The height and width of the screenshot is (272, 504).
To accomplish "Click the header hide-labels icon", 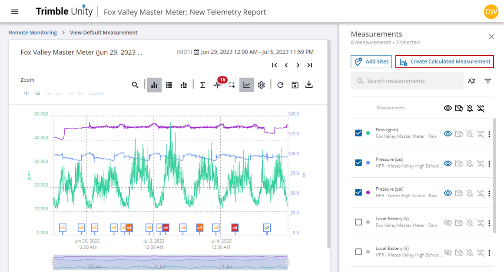I will [459, 108].
